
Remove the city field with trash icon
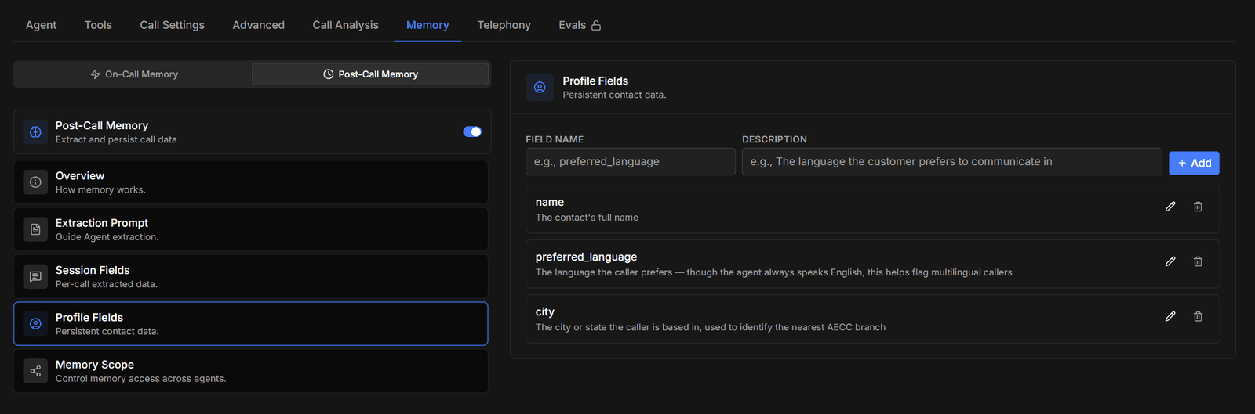coord(1198,316)
